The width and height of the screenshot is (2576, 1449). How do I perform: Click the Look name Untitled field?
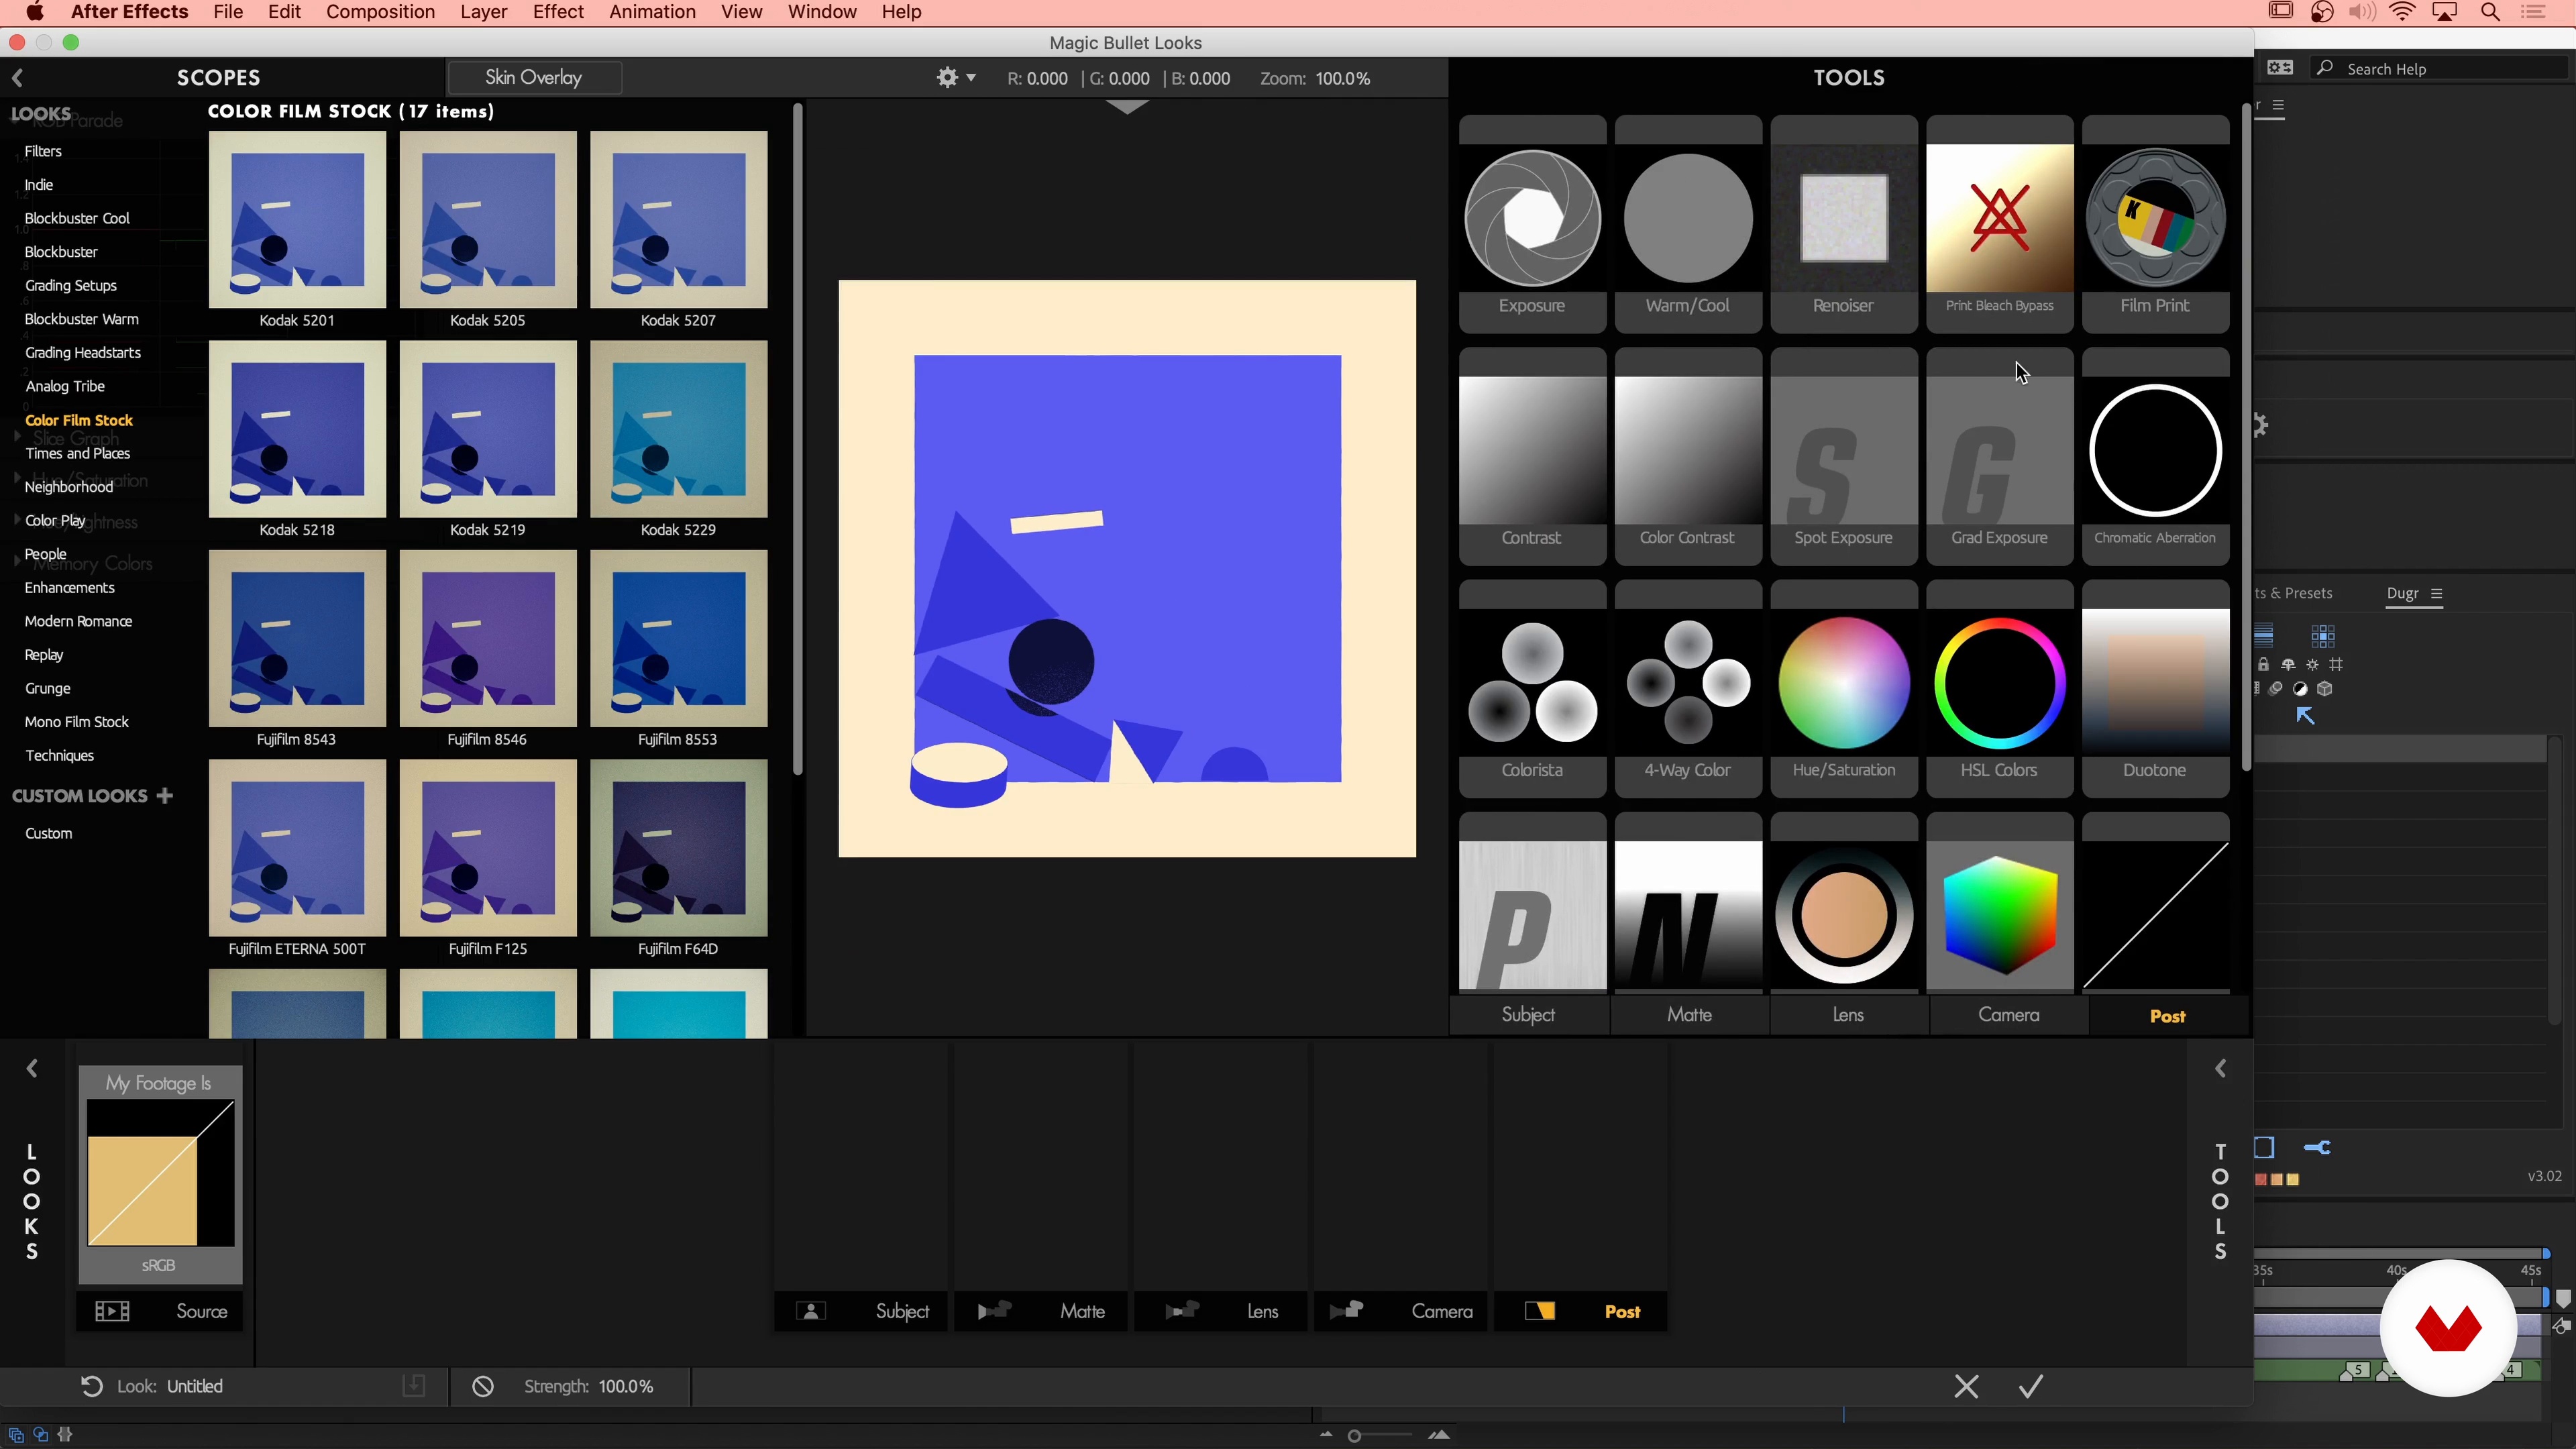[195, 1386]
